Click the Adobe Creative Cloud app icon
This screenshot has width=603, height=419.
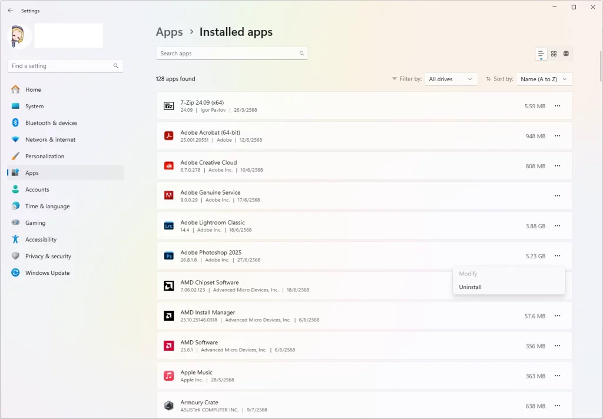click(x=169, y=166)
